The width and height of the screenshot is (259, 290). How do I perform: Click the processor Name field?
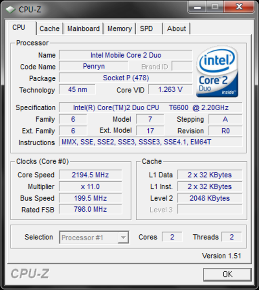point(126,55)
